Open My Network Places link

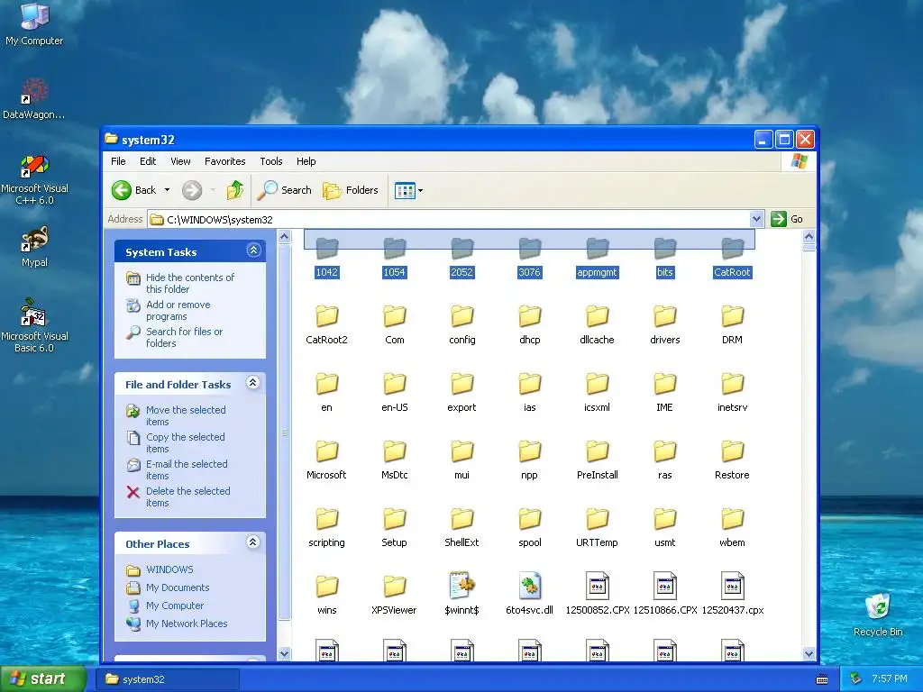(186, 624)
